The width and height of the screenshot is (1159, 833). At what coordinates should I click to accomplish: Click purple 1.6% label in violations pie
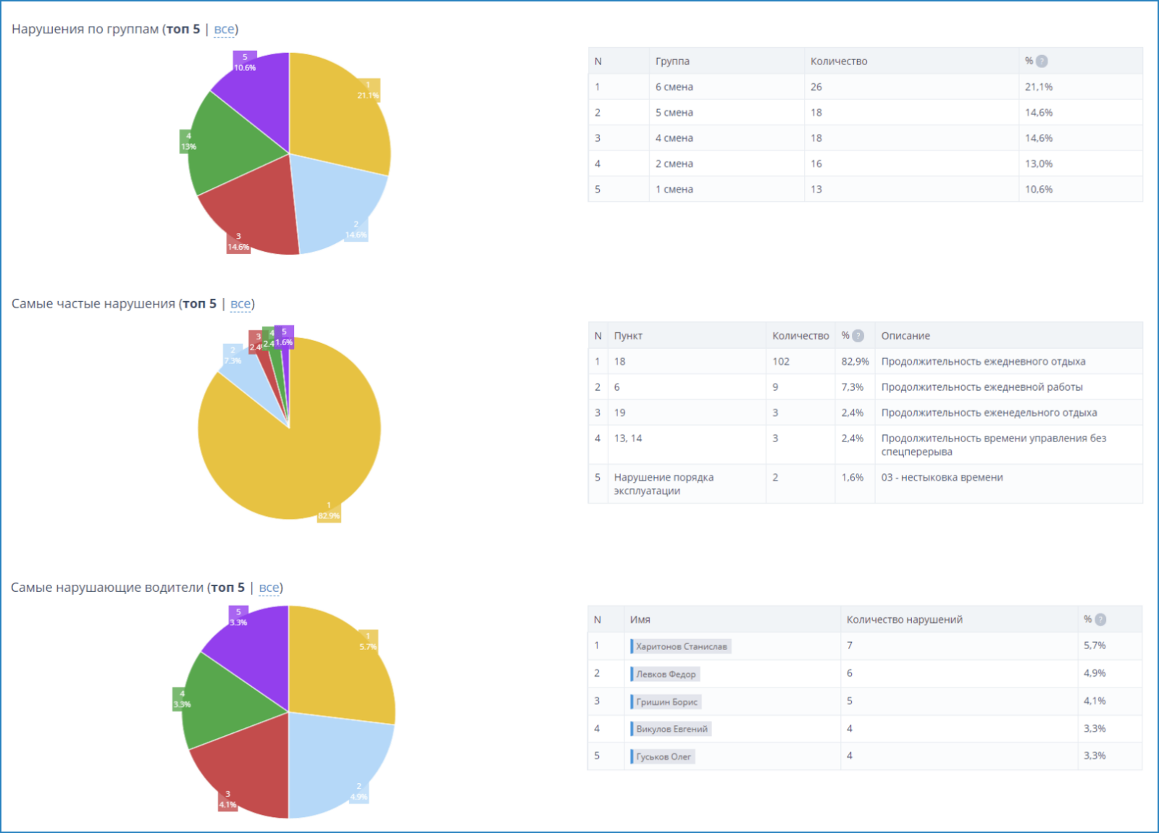(284, 337)
